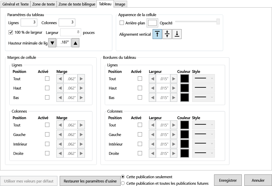This screenshot has height=186, width=272.
Task: Increase Droite column margin value
Action: pos(81,153)
